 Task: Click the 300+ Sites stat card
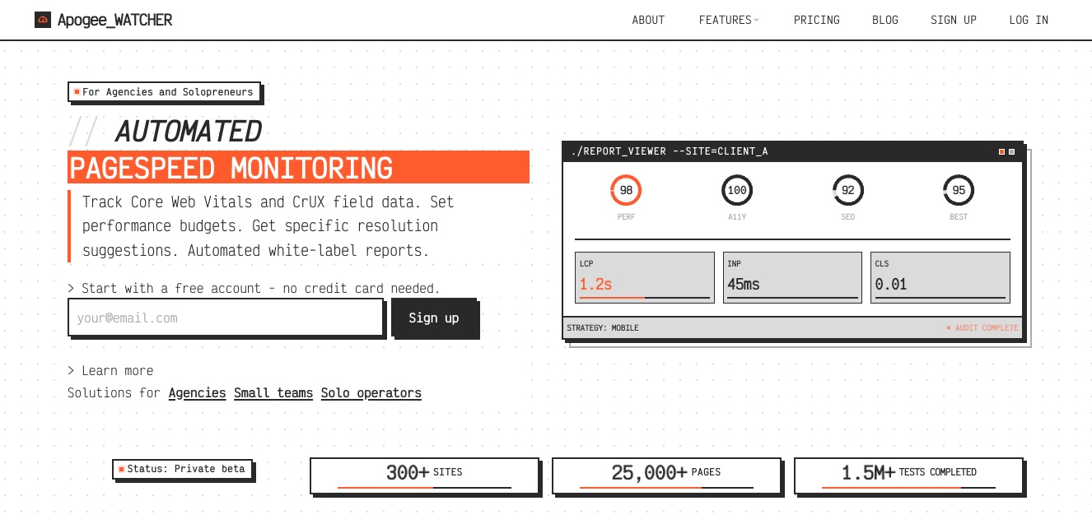tap(424, 475)
